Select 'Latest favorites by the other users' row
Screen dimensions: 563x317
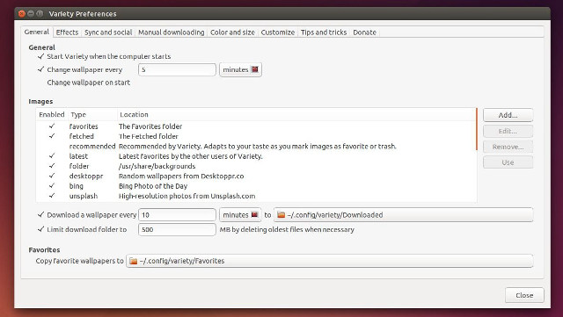[x=191, y=156]
